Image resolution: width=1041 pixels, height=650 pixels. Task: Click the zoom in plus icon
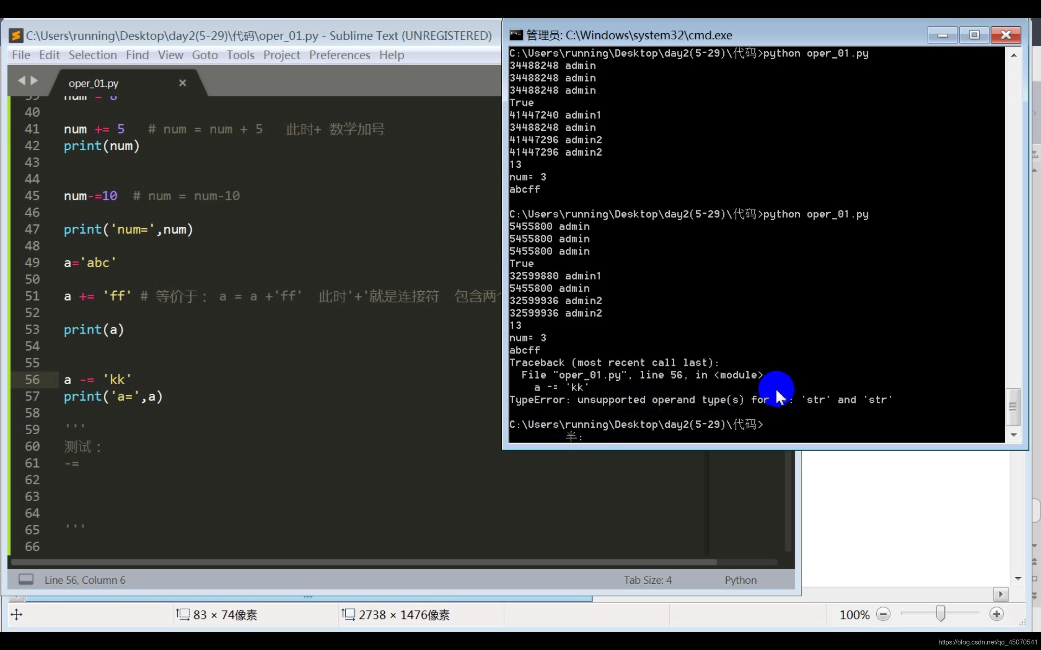996,614
